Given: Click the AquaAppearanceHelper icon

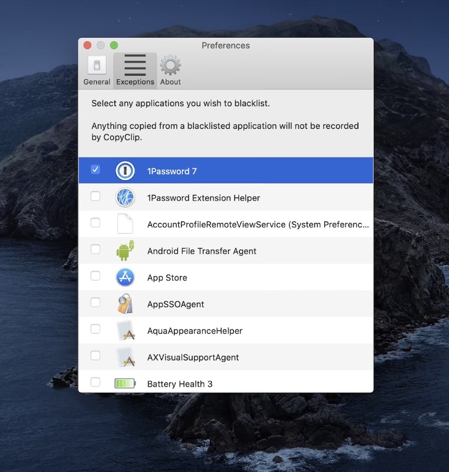Looking at the screenshot, I should [125, 331].
